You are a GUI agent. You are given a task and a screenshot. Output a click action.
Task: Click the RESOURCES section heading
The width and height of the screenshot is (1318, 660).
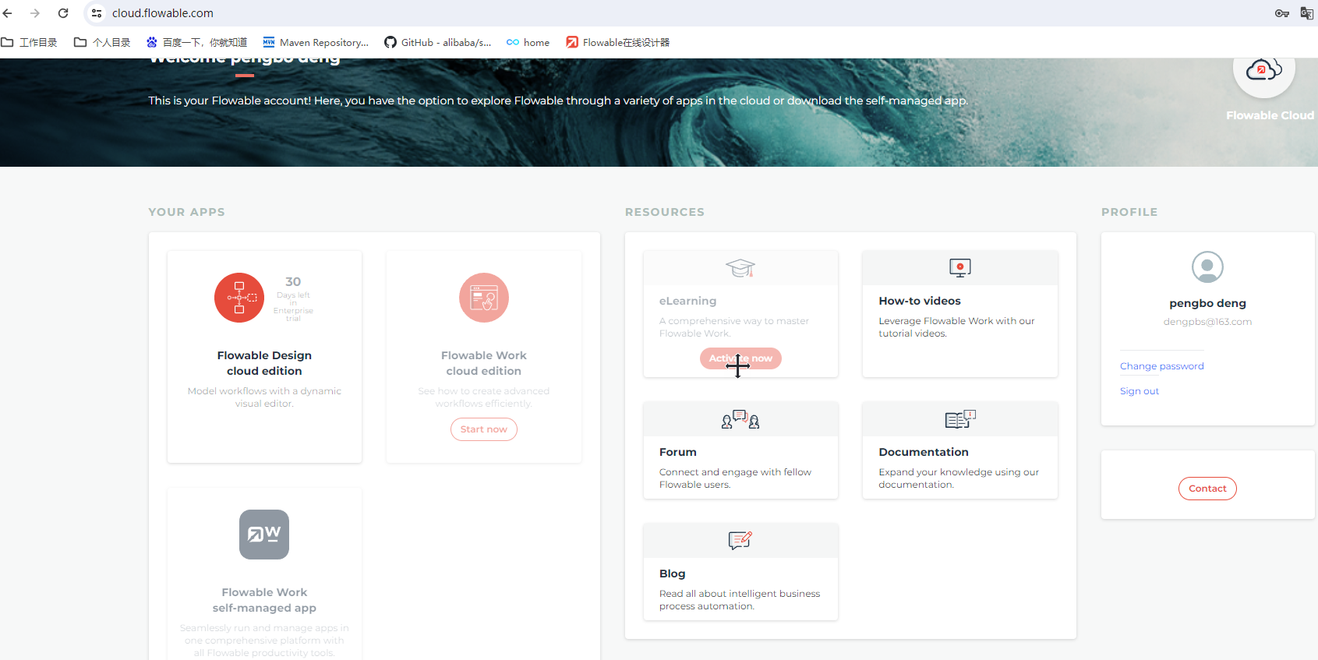665,212
